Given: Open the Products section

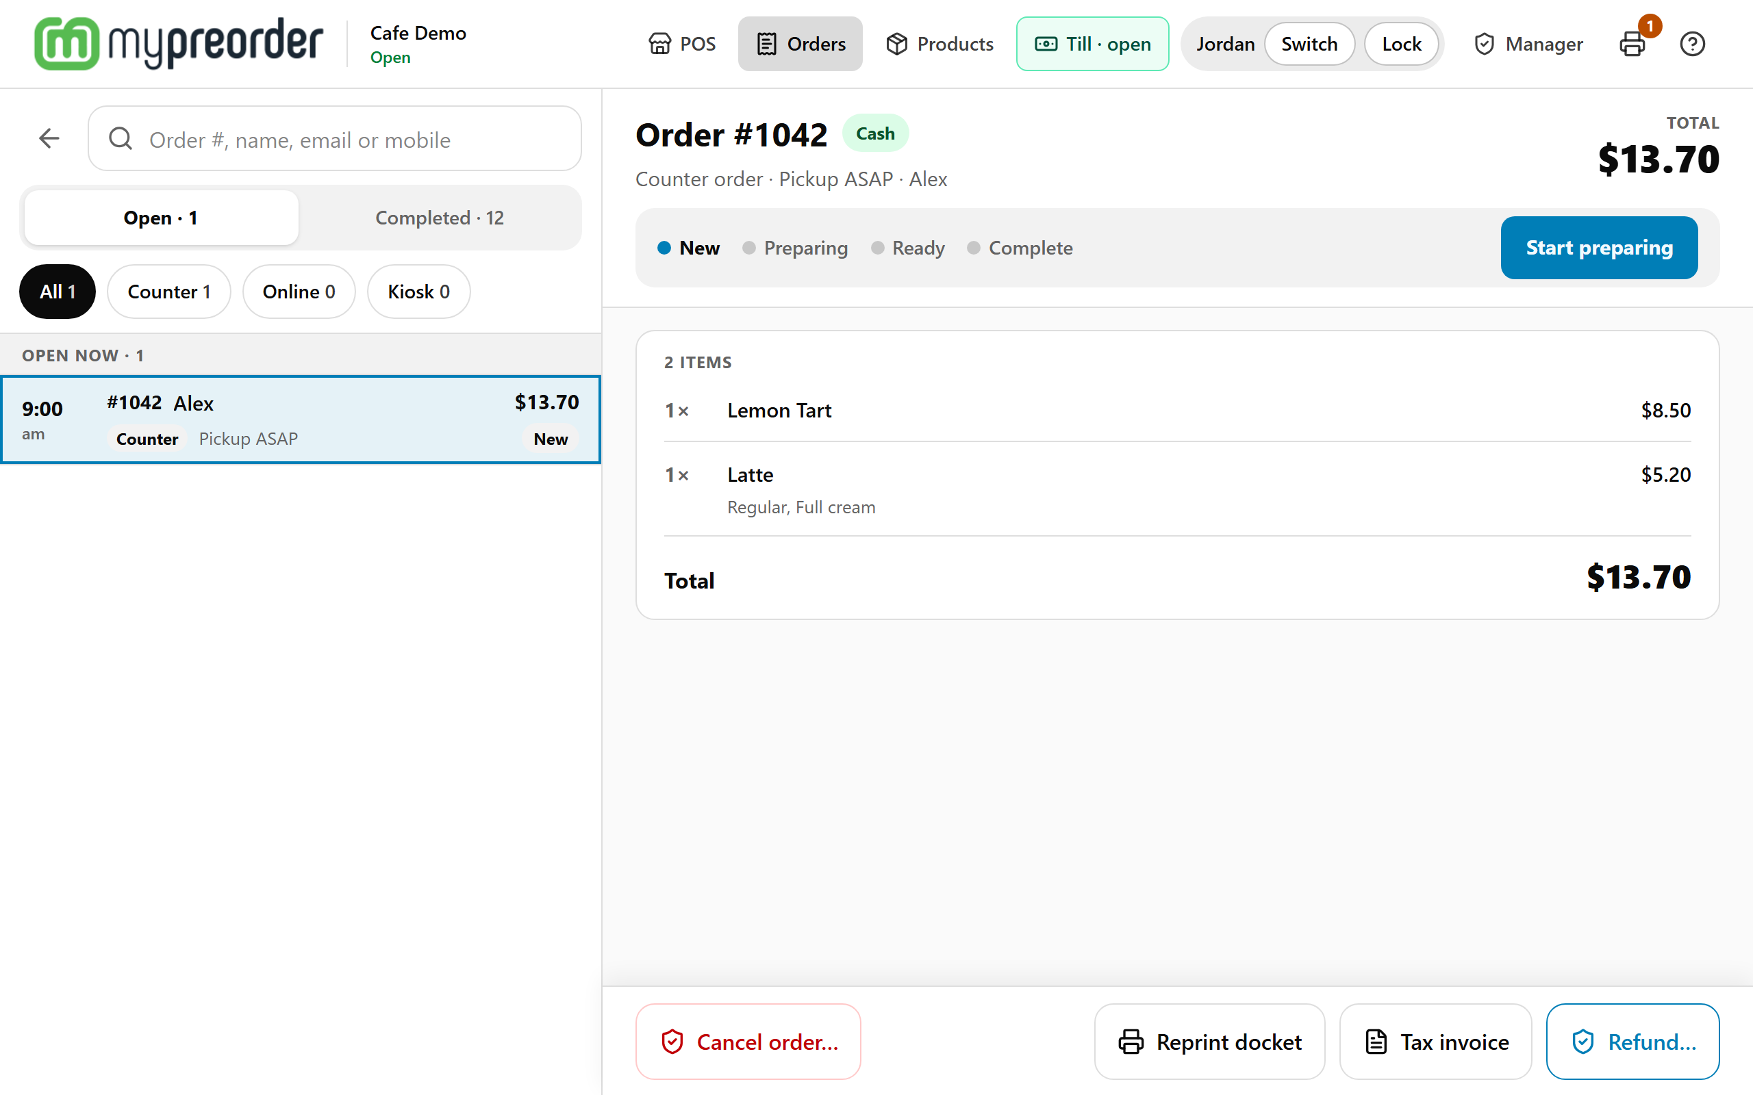Looking at the screenshot, I should pyautogui.click(x=939, y=43).
